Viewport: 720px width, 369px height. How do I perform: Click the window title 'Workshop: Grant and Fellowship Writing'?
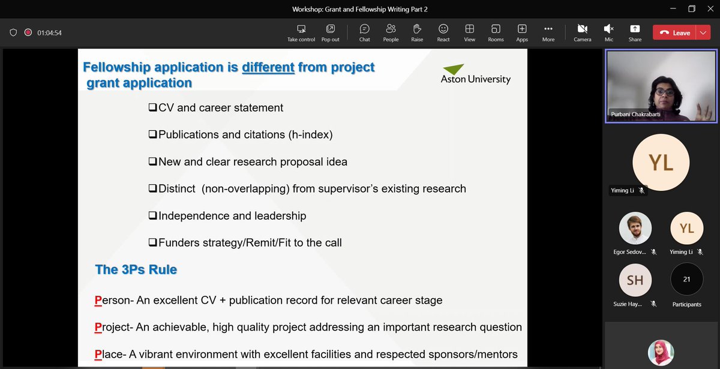[x=360, y=9]
